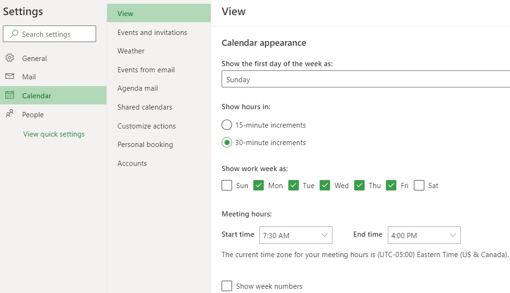Open People settings via contacts icon
The width and height of the screenshot is (510, 293).
click(x=10, y=114)
